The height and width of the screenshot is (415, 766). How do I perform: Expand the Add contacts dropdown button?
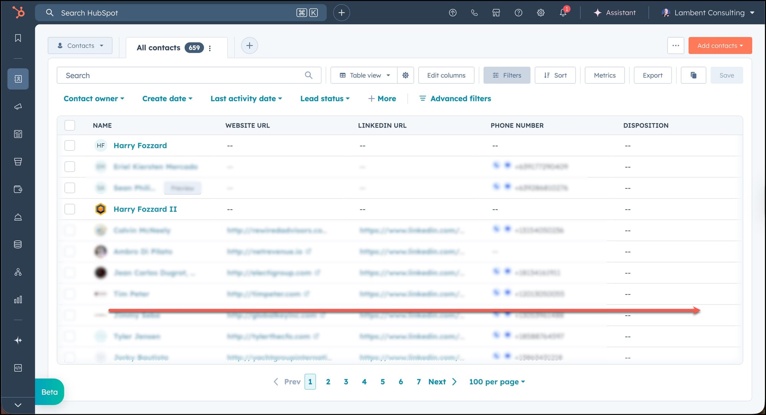(x=720, y=46)
